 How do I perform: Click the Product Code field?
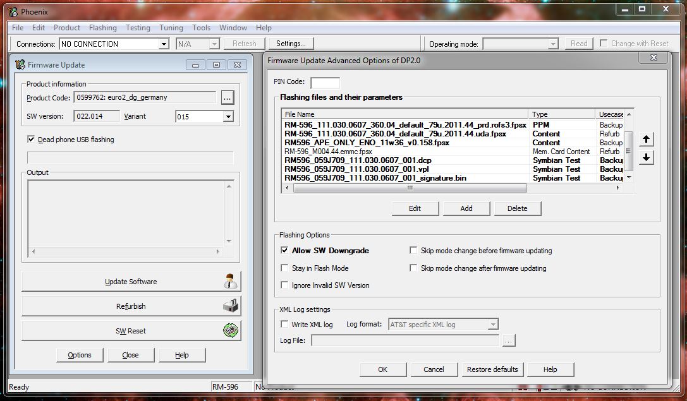click(x=145, y=97)
